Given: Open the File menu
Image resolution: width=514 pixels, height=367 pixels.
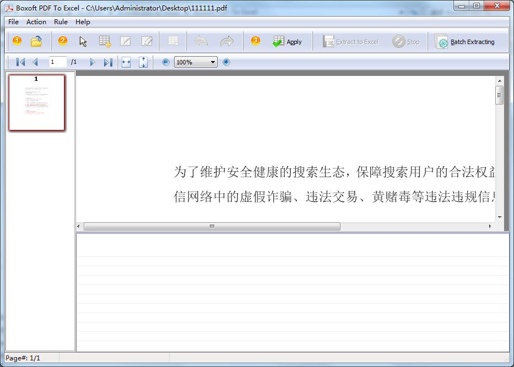Looking at the screenshot, I should pos(13,22).
